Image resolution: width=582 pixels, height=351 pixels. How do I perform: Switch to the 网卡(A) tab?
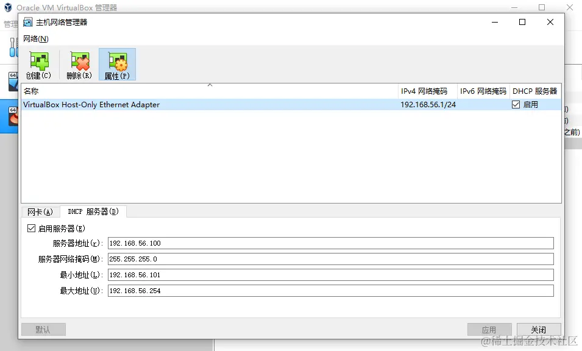tap(40, 212)
